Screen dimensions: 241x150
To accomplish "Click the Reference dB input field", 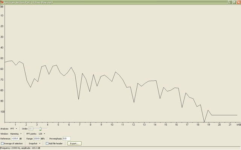I will [15, 138].
